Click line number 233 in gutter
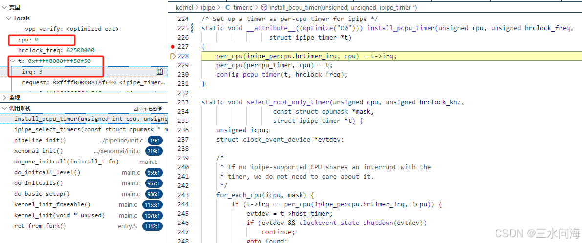582x243 pixels. [x=183, y=102]
